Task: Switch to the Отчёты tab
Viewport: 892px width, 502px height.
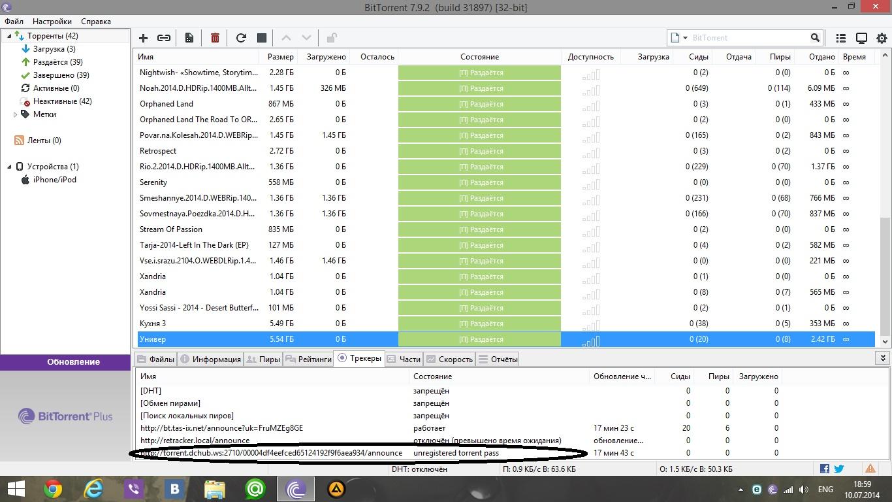Action: pos(498,359)
